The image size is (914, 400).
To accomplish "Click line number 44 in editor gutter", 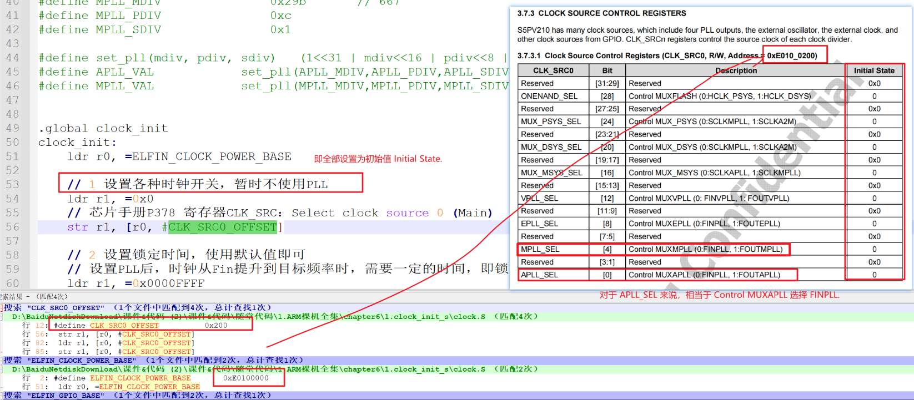I will 12,58.
